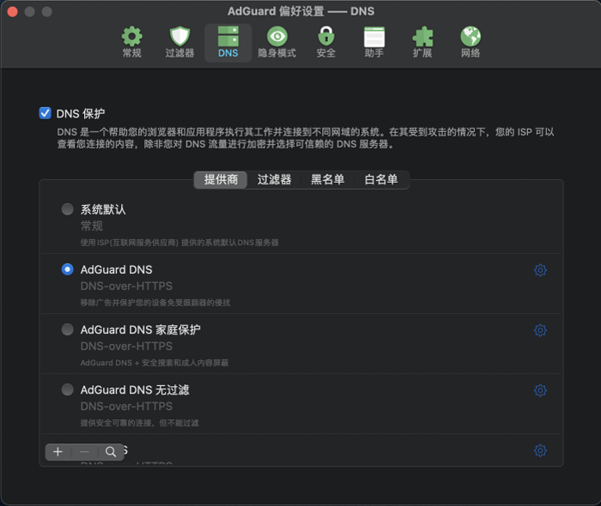Screen dimensions: 601x506
Task: Select the DNS server toolbar icon
Action: pos(228,43)
